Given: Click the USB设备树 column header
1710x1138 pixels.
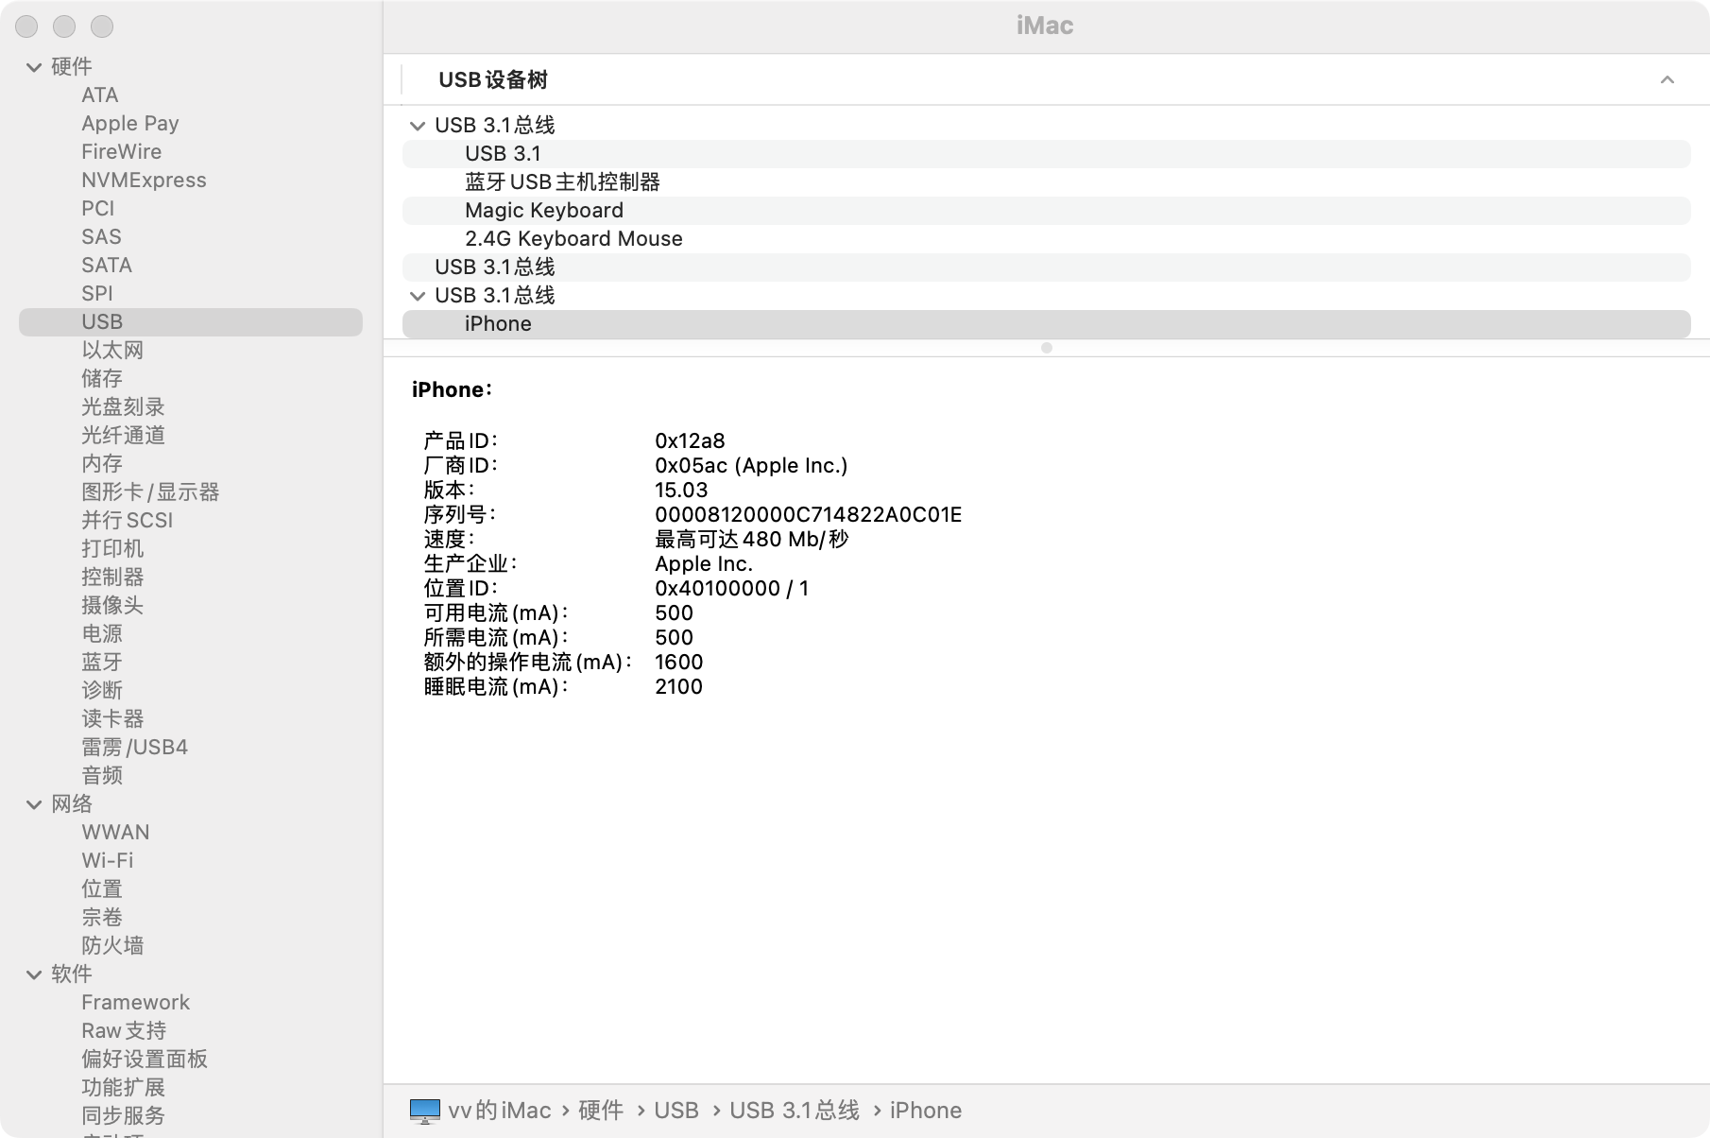Looking at the screenshot, I should coord(493,80).
